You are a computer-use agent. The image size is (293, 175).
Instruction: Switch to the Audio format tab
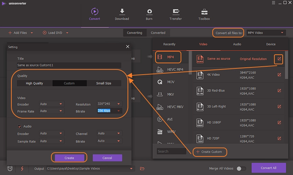click(237, 44)
